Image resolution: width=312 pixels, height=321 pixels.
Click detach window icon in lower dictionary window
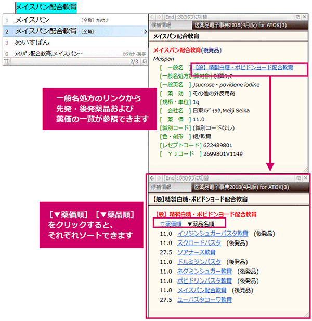(298, 178)
